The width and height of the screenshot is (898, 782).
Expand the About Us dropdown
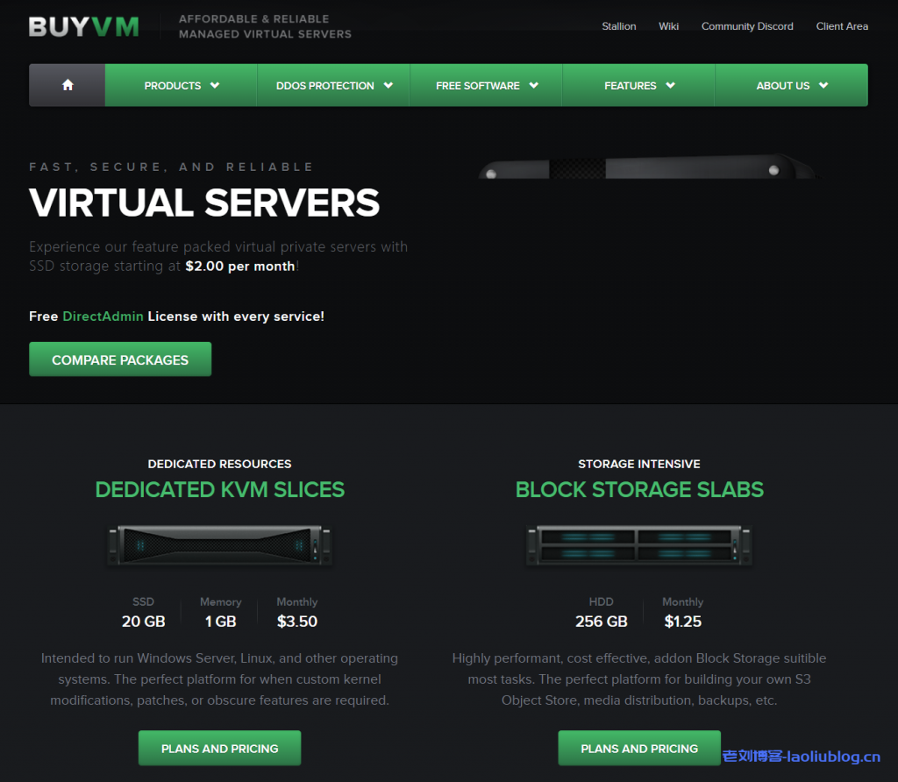pyautogui.click(x=791, y=86)
